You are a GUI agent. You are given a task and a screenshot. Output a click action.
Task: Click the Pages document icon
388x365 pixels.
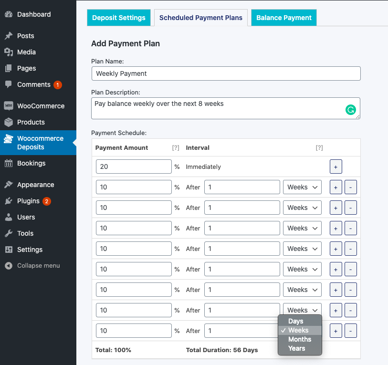pyautogui.click(x=9, y=68)
